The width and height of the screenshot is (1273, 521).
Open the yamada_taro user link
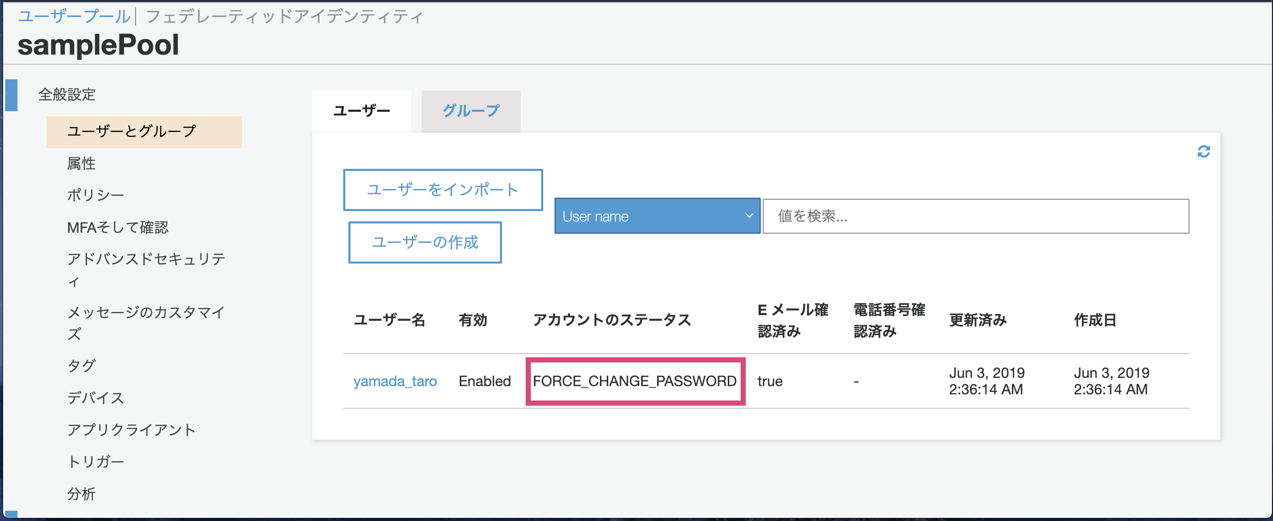pos(395,381)
